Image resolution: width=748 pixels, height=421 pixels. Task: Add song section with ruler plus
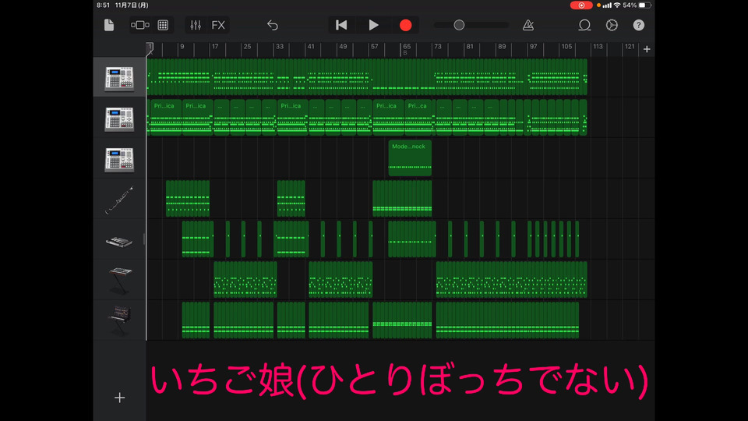(647, 49)
